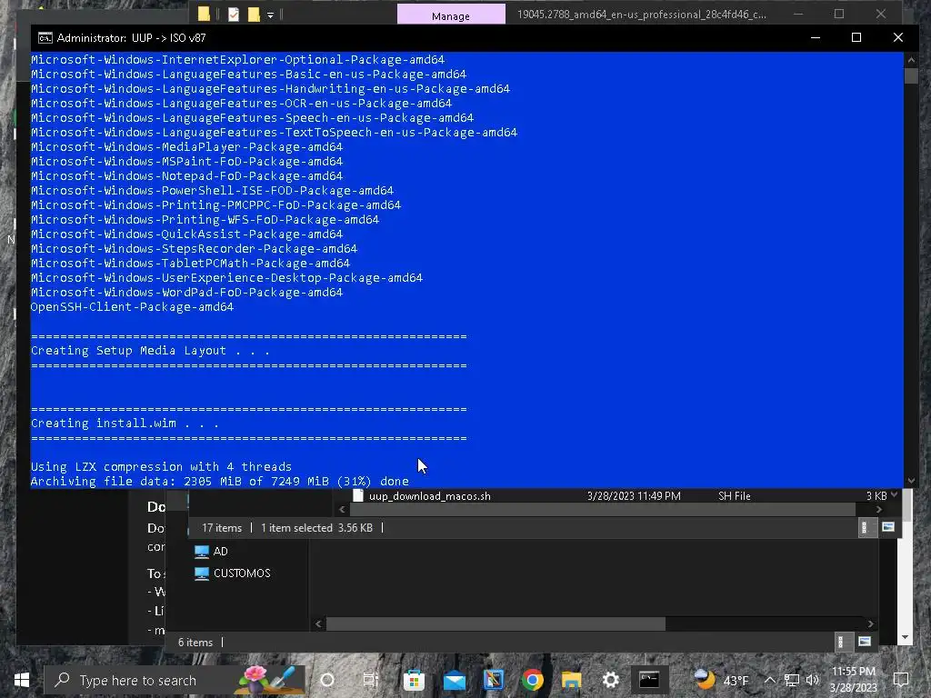
Task: Click the SH File type cell
Action: click(734, 495)
